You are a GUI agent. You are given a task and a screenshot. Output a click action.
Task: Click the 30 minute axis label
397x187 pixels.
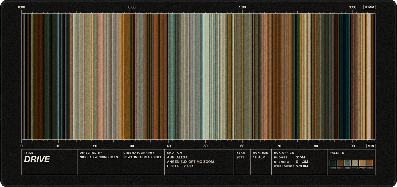(x=132, y=146)
